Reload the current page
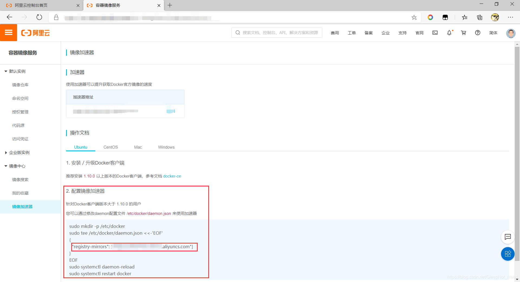 (x=39, y=17)
